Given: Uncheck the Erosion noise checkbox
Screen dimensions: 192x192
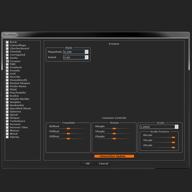Looking at the screenshot, I should coord(7,61).
